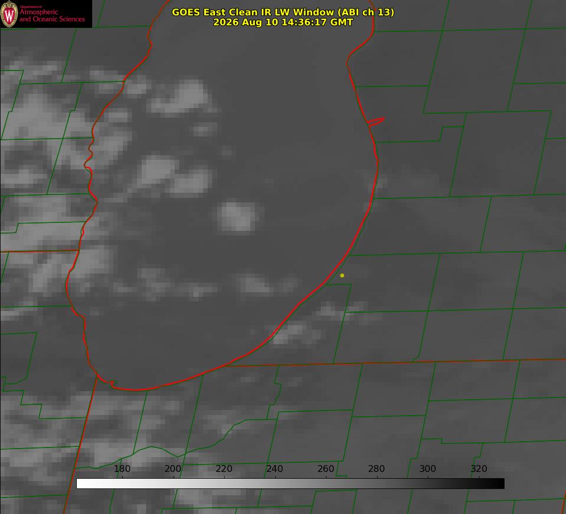Click the black end of the colorbar
The height and width of the screenshot is (514, 566).
coord(499,484)
